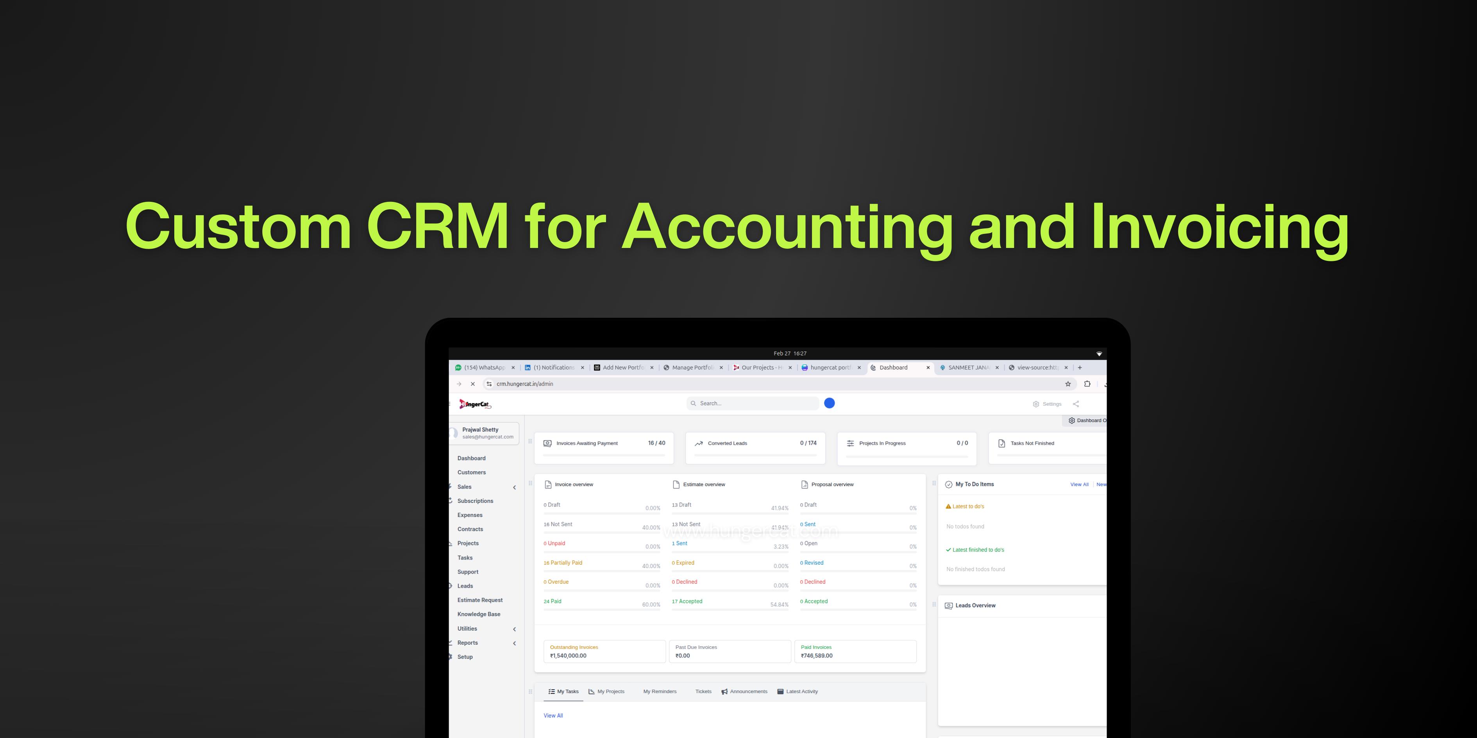The image size is (1477, 738).
Task: Open the Tickets tab
Action: pos(703,692)
